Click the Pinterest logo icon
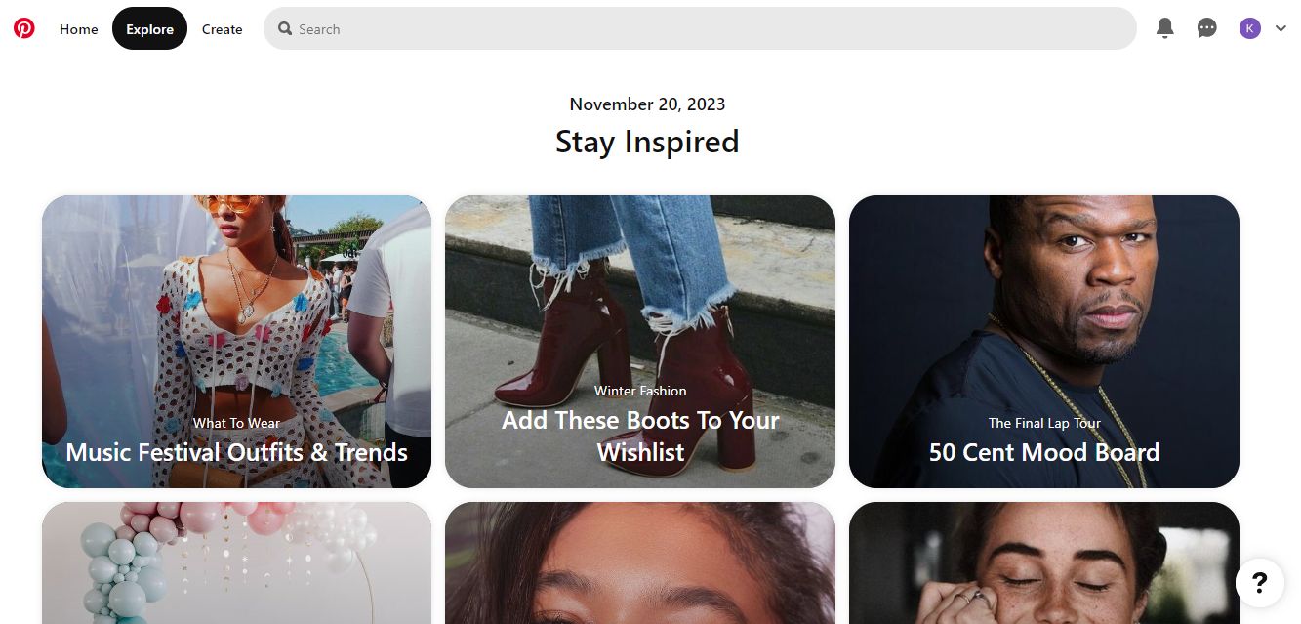 [24, 28]
